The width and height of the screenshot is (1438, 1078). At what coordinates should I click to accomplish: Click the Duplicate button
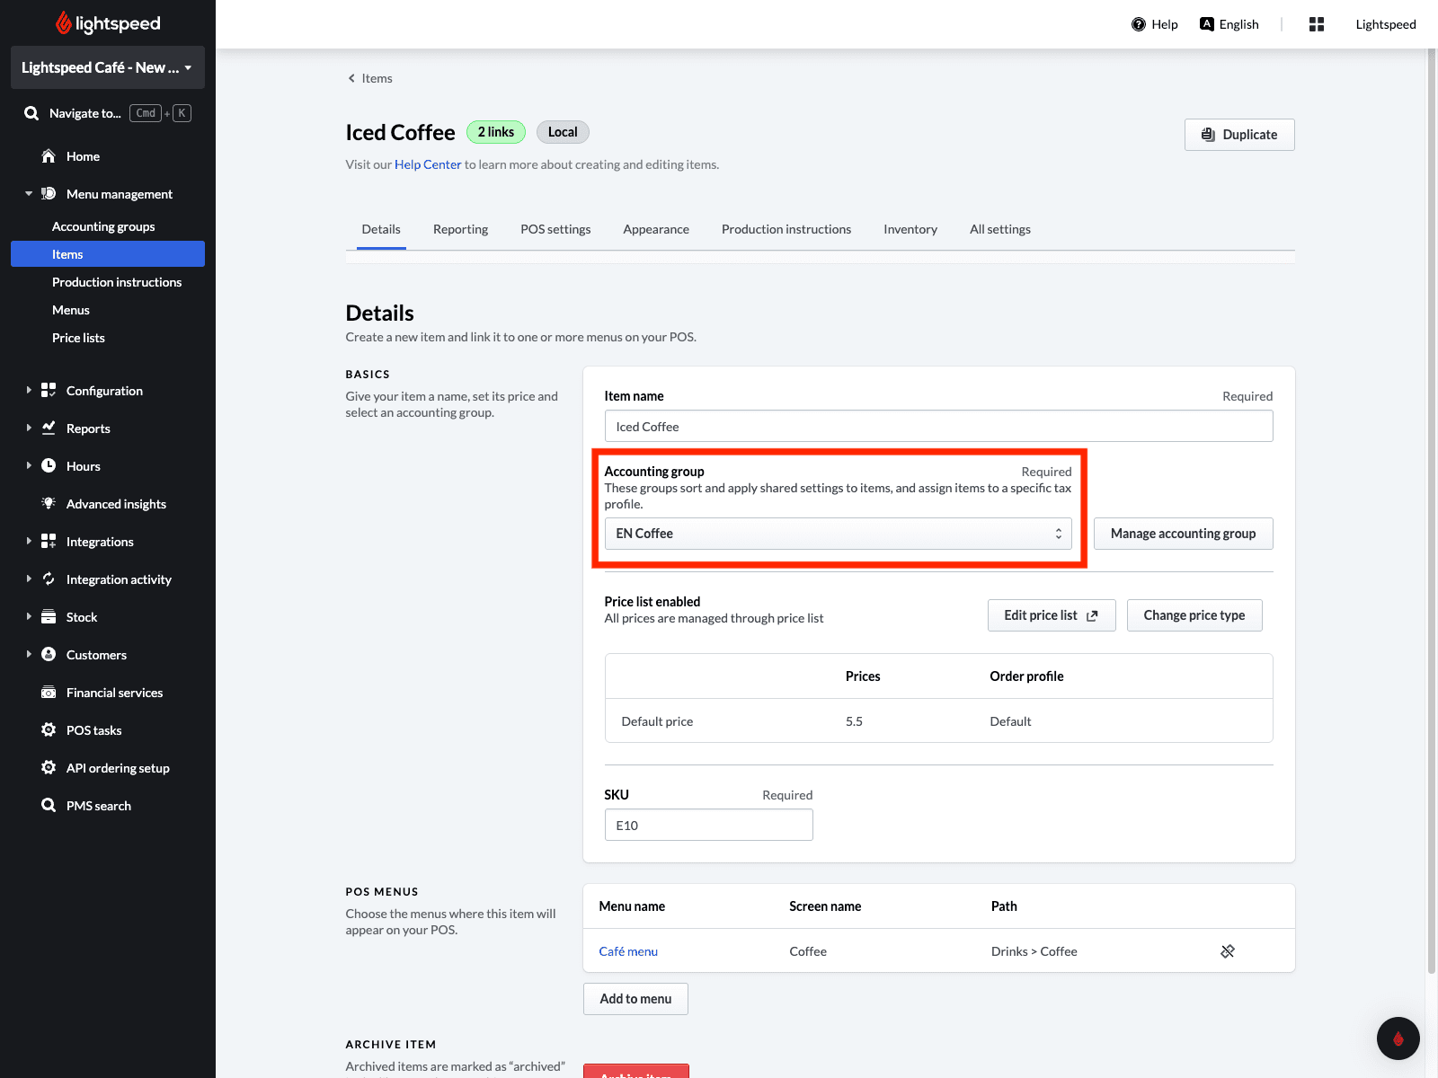click(1239, 135)
